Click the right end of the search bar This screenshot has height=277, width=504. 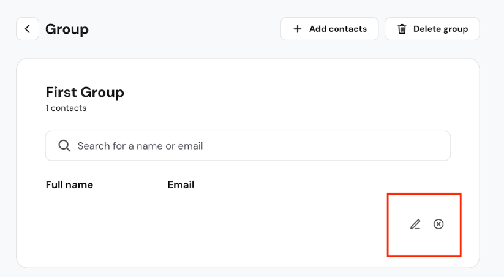tap(438, 146)
